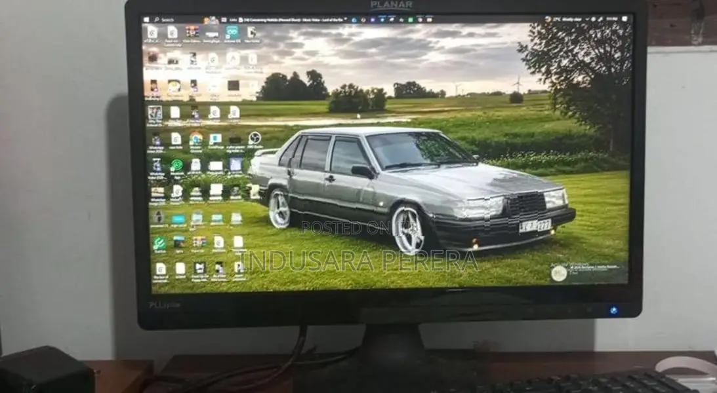717x393 pixels.
Task: Open the round yellow face desktop icon
Action: tap(174, 86)
